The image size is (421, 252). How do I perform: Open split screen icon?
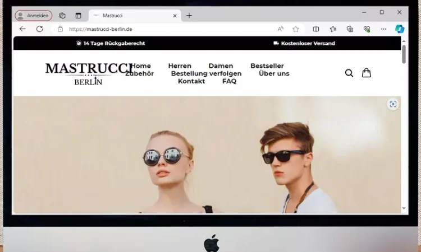coord(316,29)
